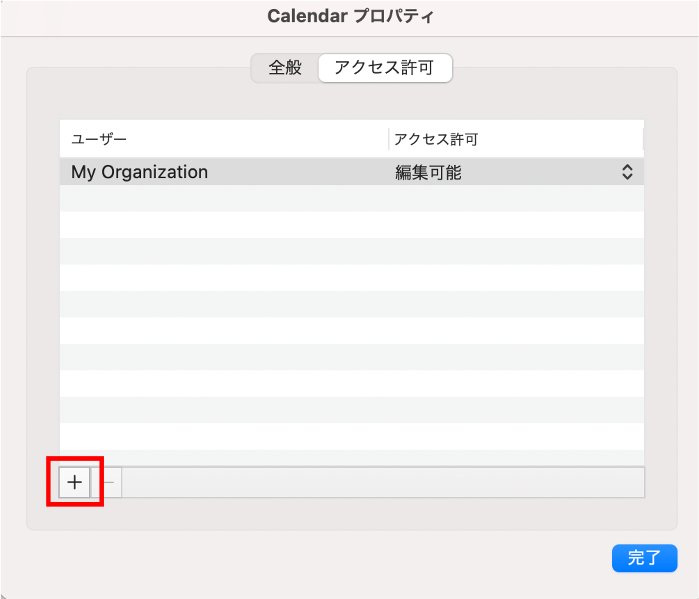Click the empty row just below My Organization
Screen dimensions: 699x599
coord(352,198)
